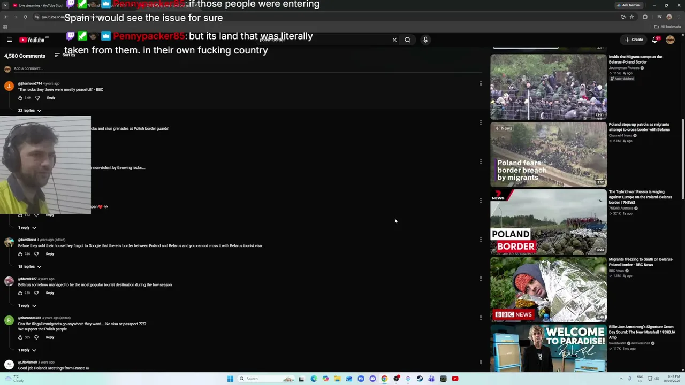
Task: Open volume control in system tray
Action: [x=657, y=379]
